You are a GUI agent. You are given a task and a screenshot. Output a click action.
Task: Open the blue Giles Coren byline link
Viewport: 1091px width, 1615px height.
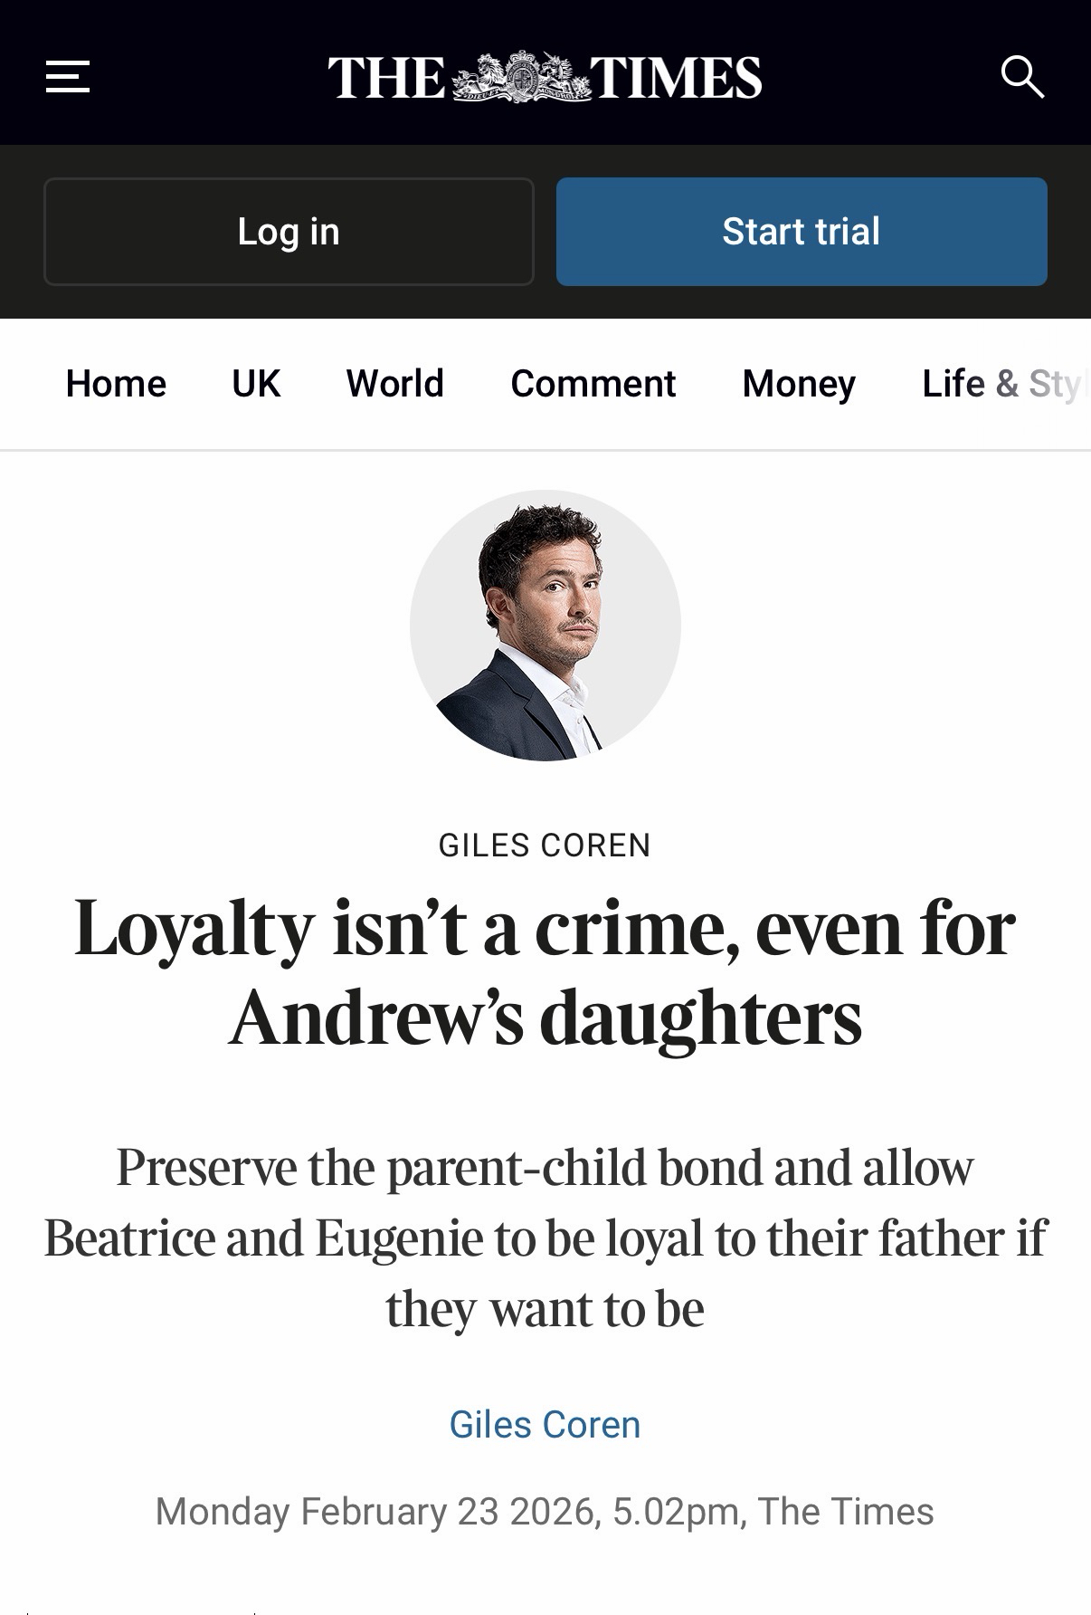click(545, 1425)
